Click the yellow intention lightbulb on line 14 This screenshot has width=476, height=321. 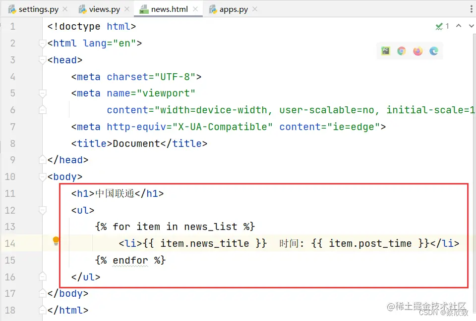click(x=56, y=241)
